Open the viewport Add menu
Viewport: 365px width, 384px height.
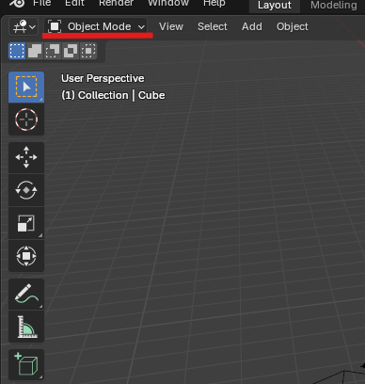click(252, 26)
